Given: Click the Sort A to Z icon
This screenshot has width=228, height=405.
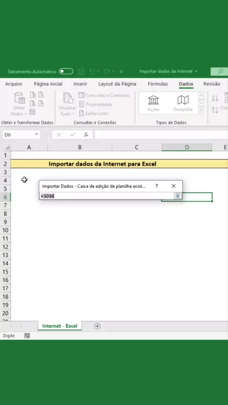Looking at the screenshot, I should (x=215, y=98).
